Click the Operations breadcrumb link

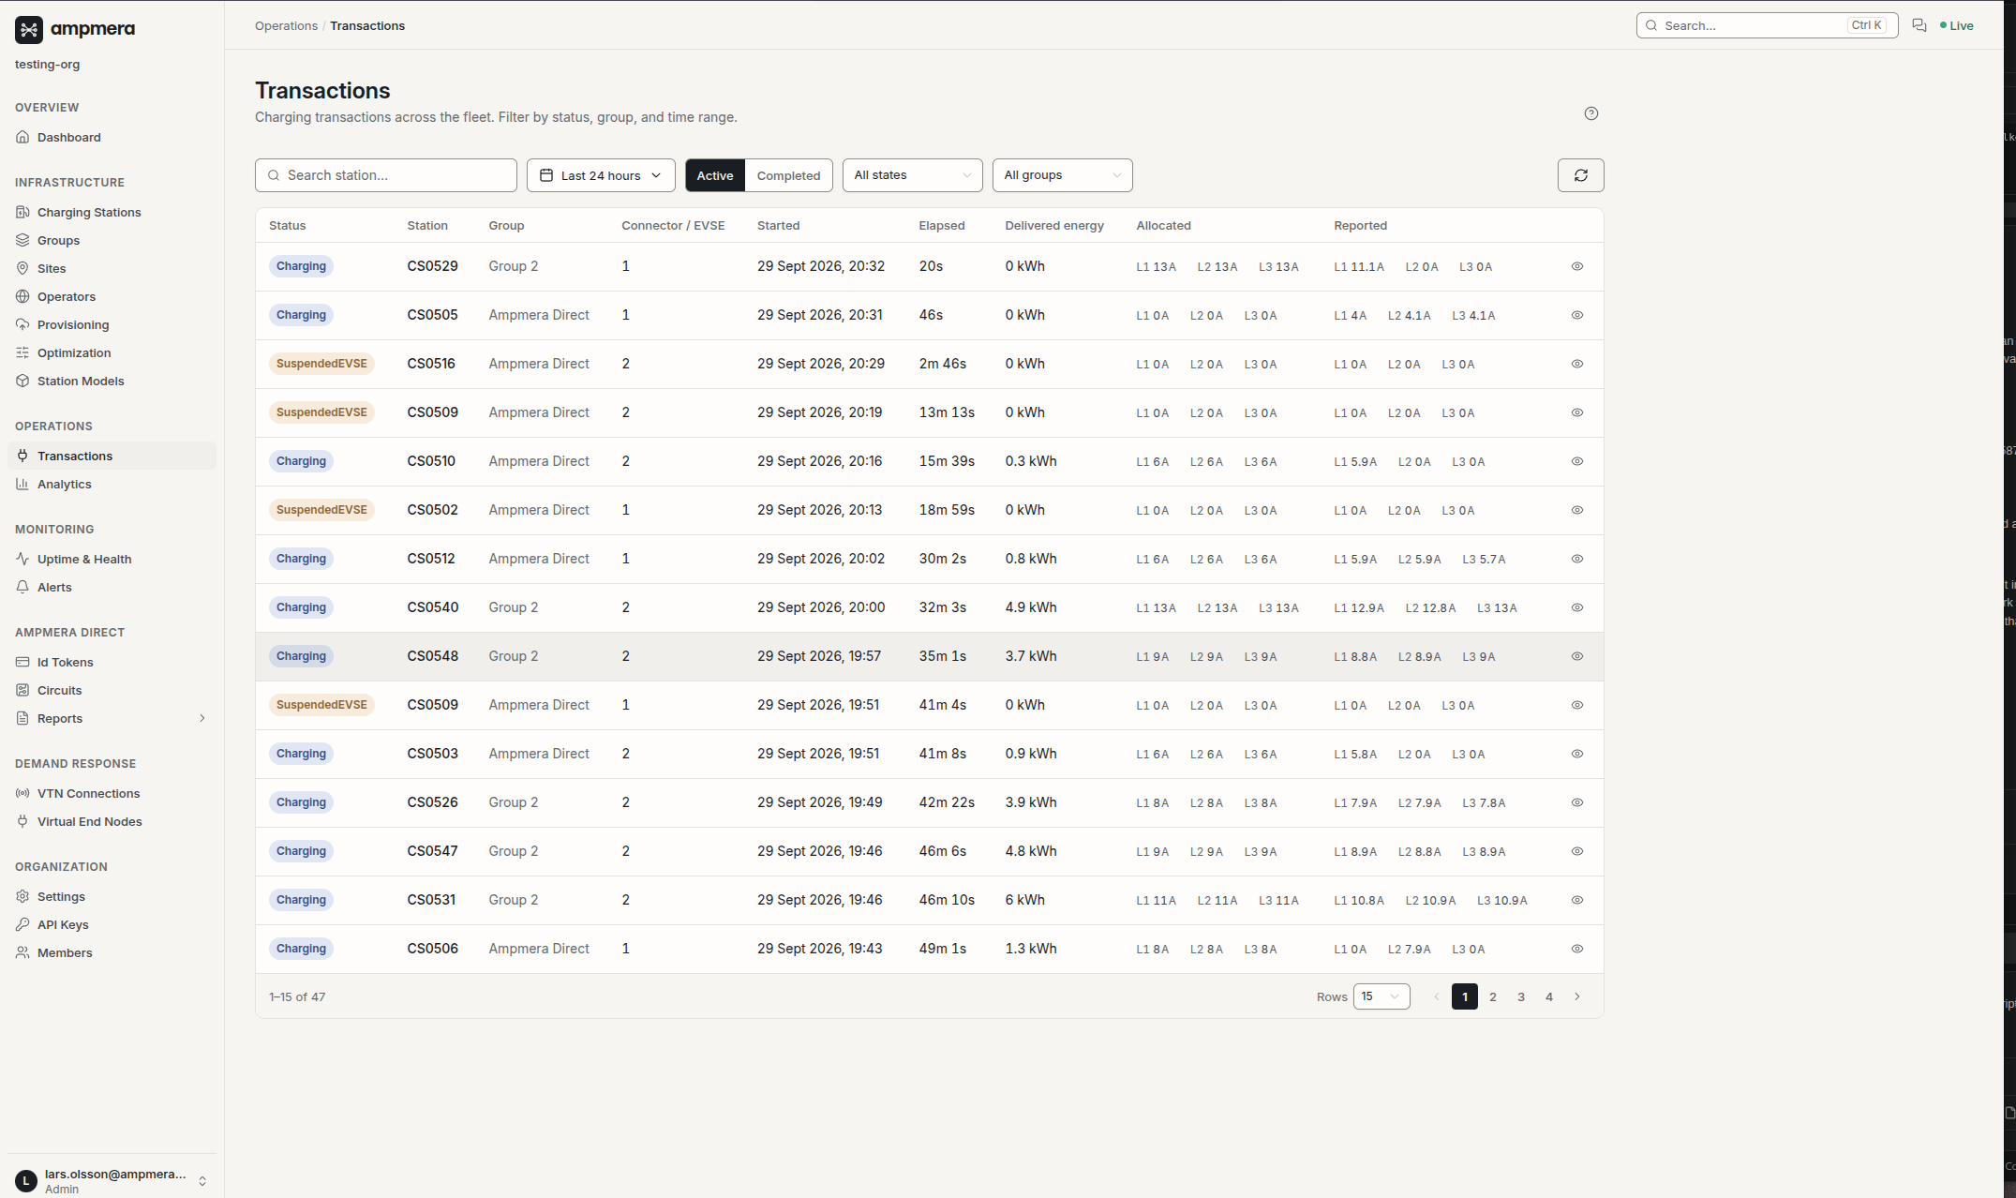tap(286, 25)
